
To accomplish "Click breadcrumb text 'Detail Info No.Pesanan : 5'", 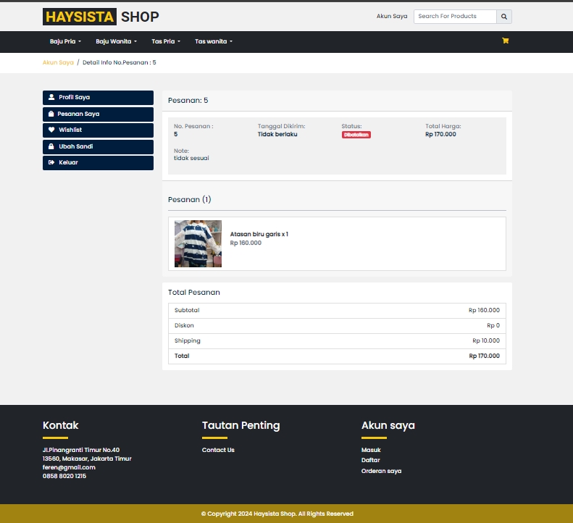I will [x=119, y=62].
